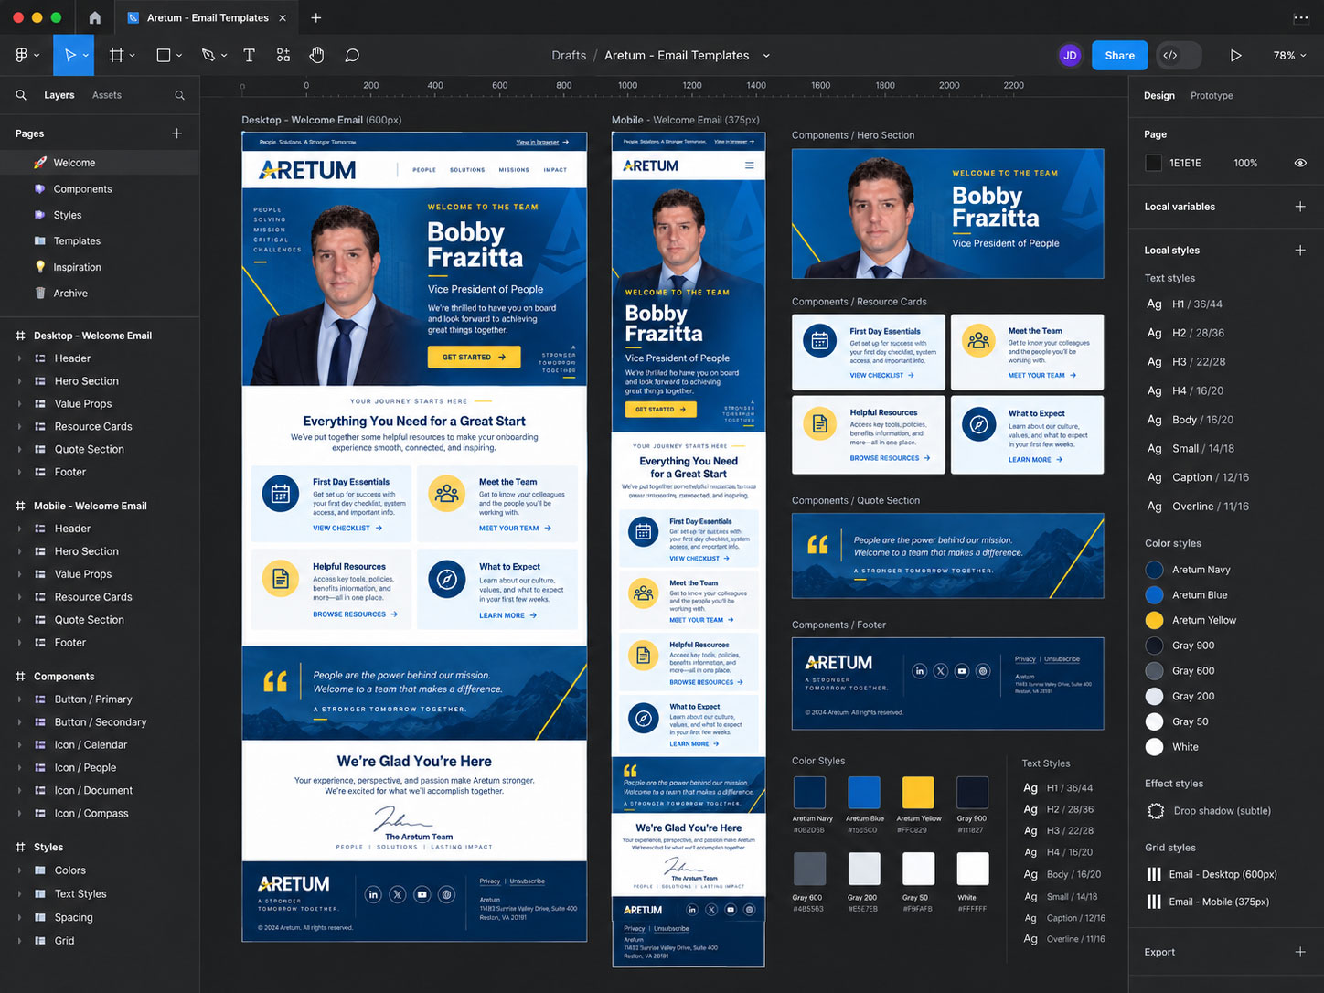Expand Text Styles layer
This screenshot has width=1324, height=993.
pyautogui.click(x=19, y=894)
